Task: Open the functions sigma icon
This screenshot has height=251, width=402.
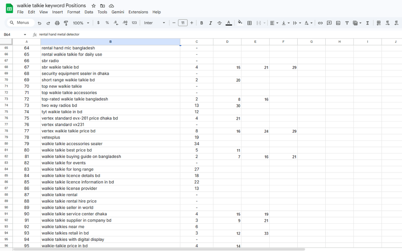Action: pos(368,23)
